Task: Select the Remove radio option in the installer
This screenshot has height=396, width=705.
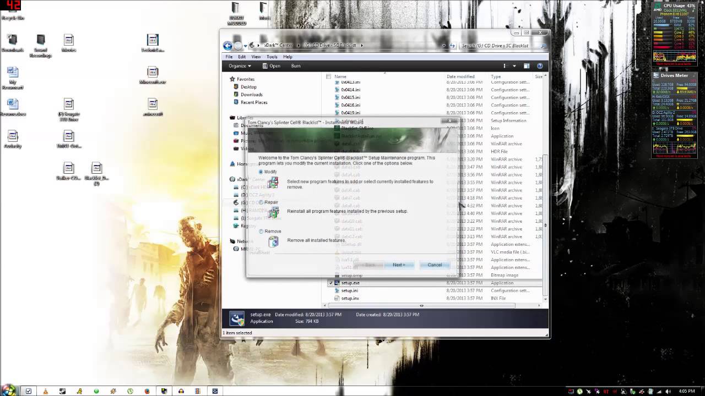Action: tap(261, 231)
